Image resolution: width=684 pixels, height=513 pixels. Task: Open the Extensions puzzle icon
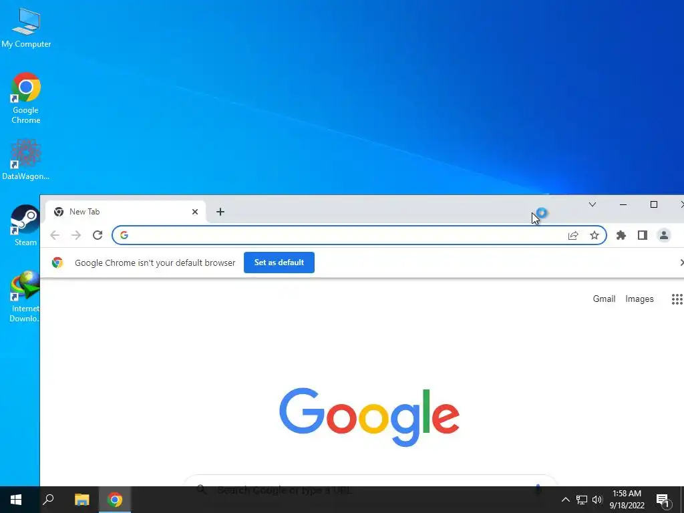pos(621,236)
